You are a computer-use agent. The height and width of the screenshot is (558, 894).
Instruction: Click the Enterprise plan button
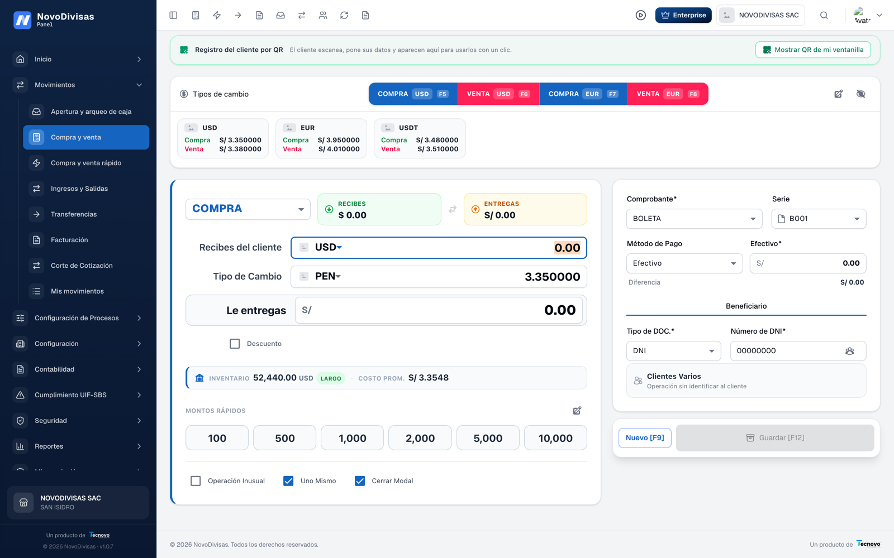coord(683,15)
